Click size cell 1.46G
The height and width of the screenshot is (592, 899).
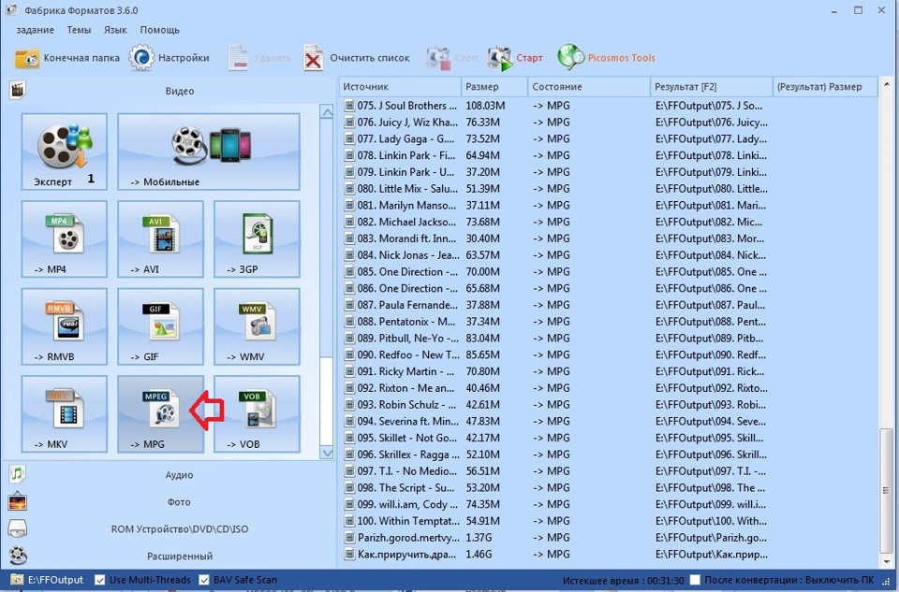[x=479, y=555]
